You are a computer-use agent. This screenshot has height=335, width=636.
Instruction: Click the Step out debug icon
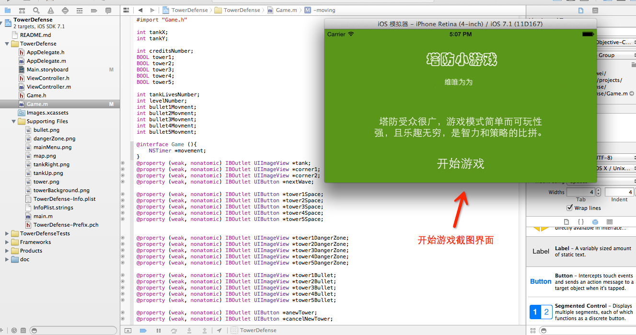[204, 330]
